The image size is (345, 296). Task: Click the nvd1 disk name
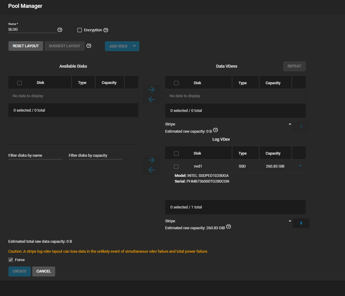coord(198,166)
